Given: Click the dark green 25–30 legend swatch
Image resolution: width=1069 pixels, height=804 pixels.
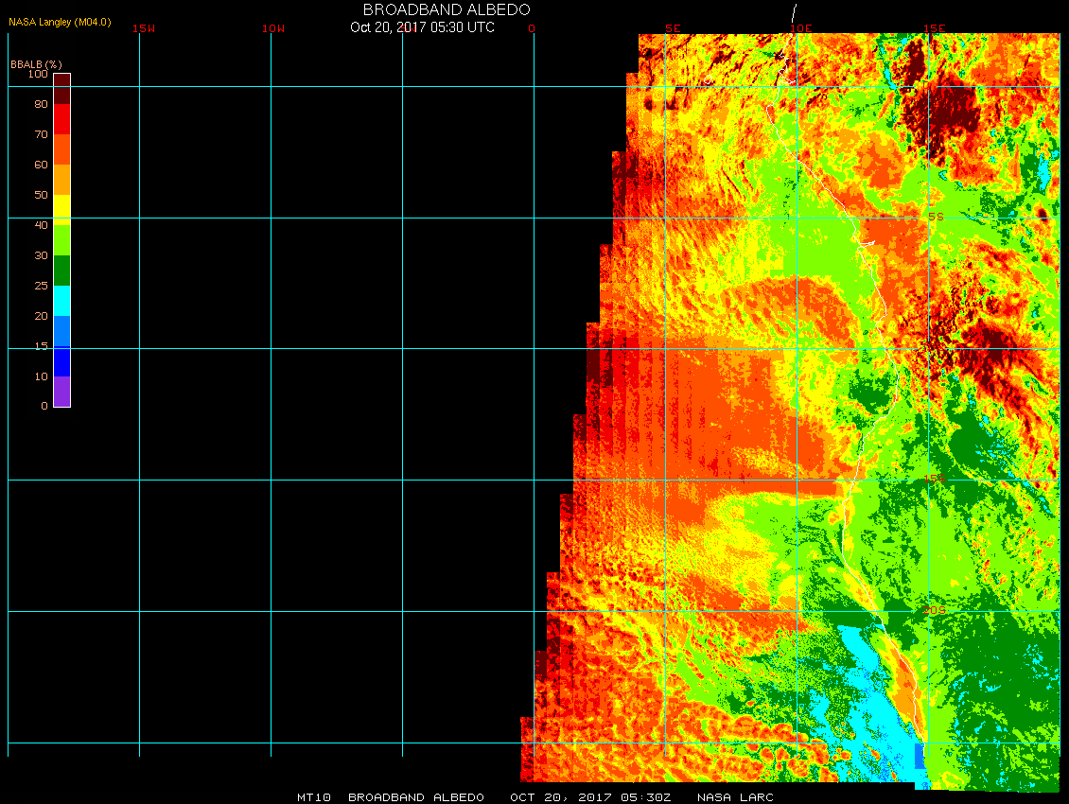Looking at the screenshot, I should pyautogui.click(x=62, y=271).
